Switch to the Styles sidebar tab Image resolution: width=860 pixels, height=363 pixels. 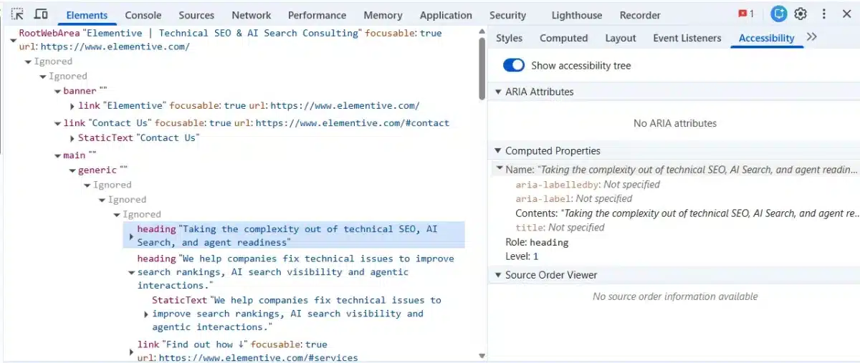(x=509, y=38)
